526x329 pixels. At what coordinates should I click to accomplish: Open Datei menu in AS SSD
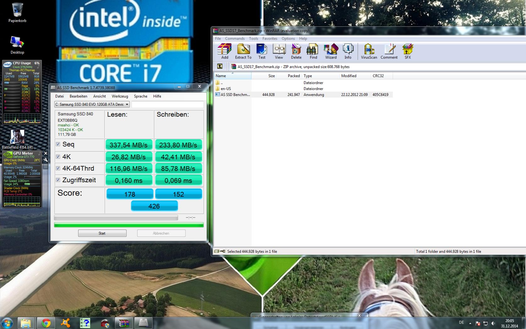59,96
